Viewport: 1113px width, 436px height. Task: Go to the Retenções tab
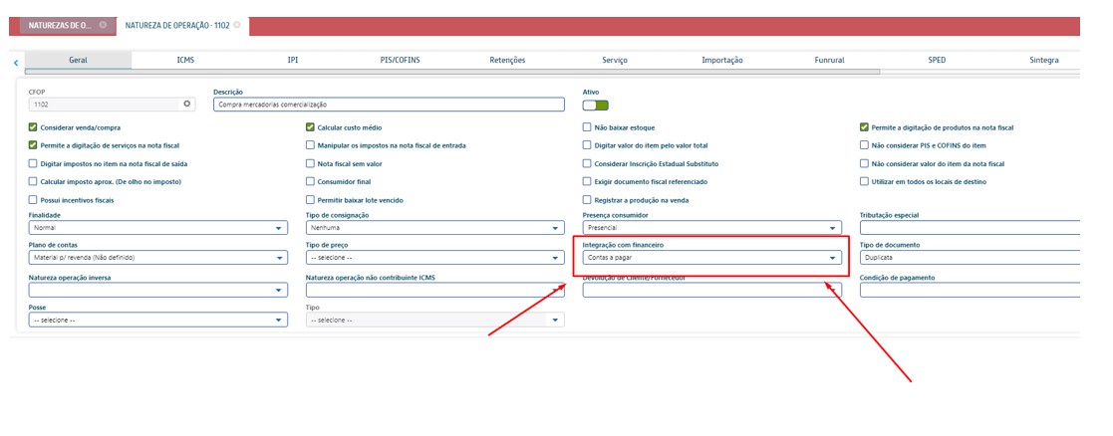click(507, 60)
